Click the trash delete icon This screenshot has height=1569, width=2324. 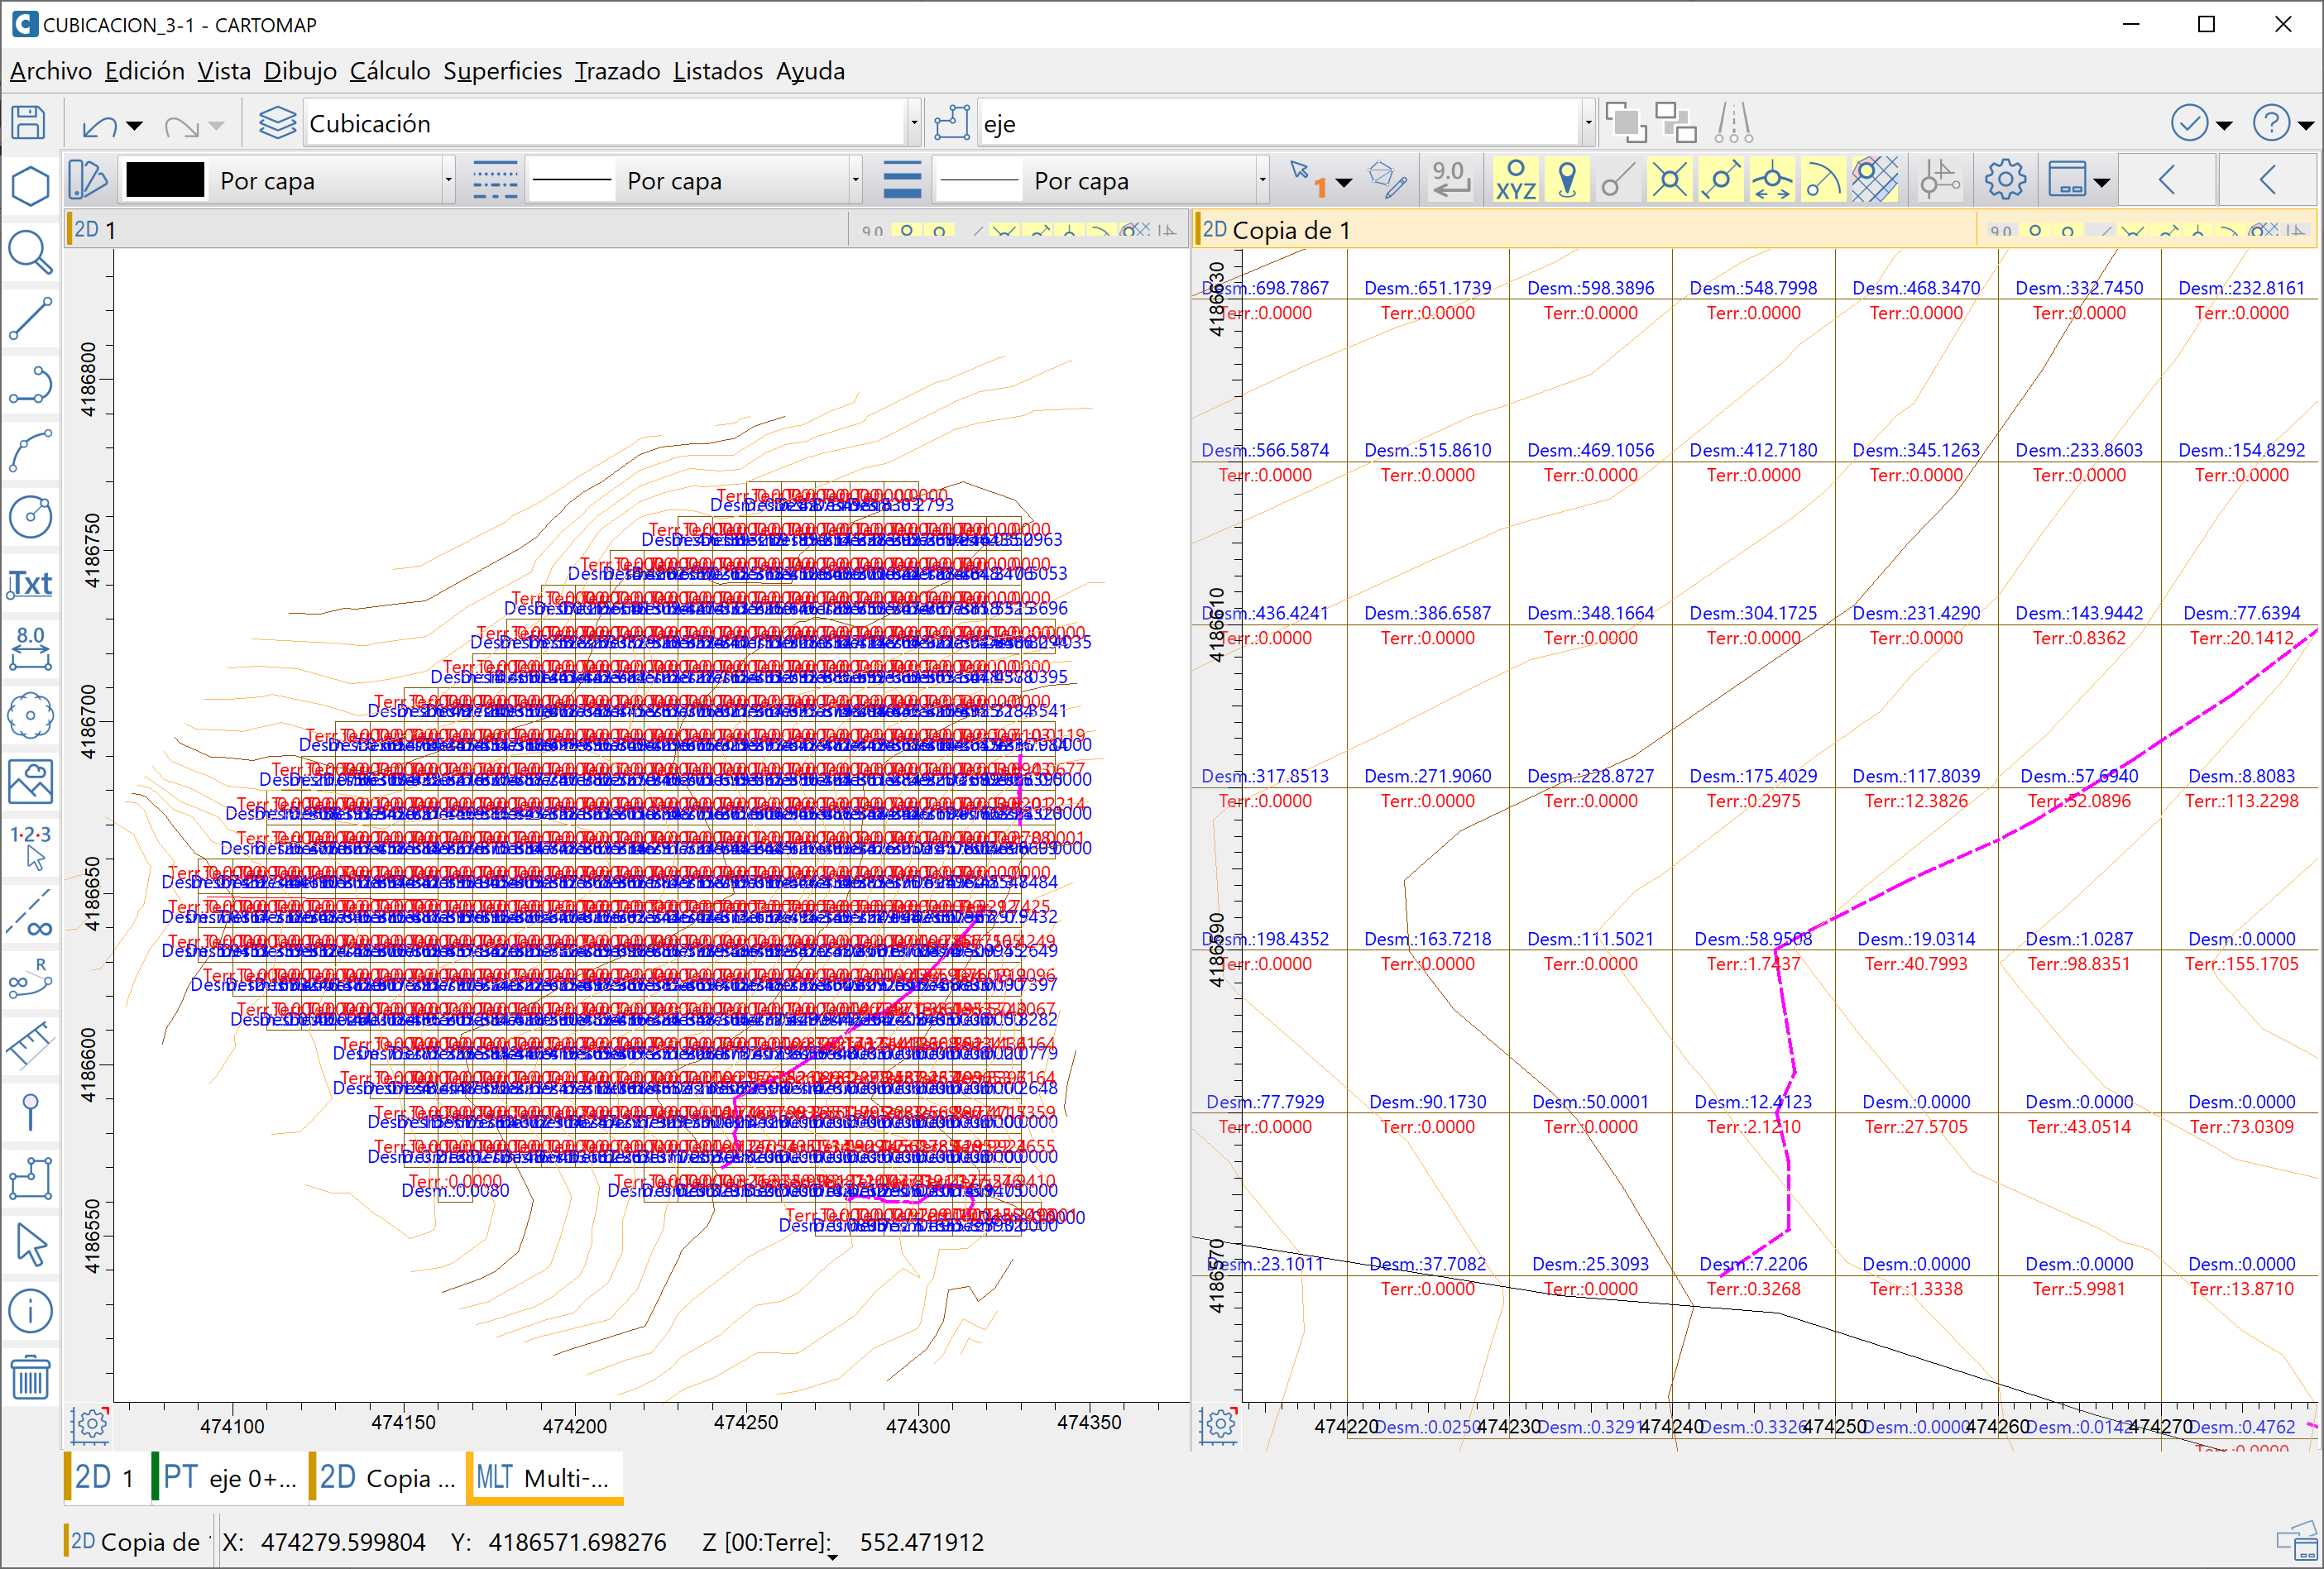[30, 1377]
